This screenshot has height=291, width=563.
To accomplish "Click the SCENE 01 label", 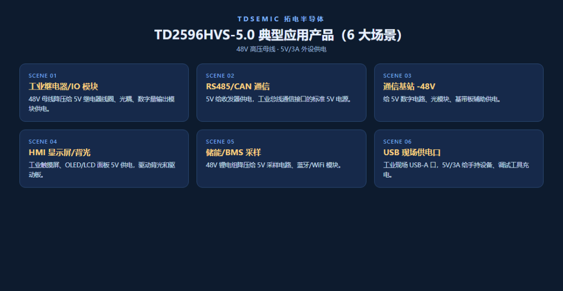I will 43,75.
